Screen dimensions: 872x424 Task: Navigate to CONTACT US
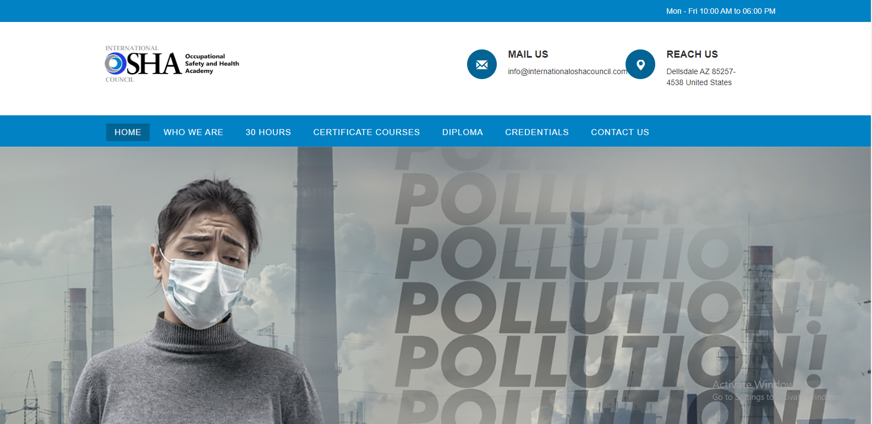[x=620, y=132]
